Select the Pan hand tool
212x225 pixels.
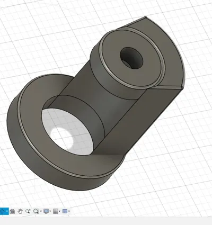tap(20, 211)
